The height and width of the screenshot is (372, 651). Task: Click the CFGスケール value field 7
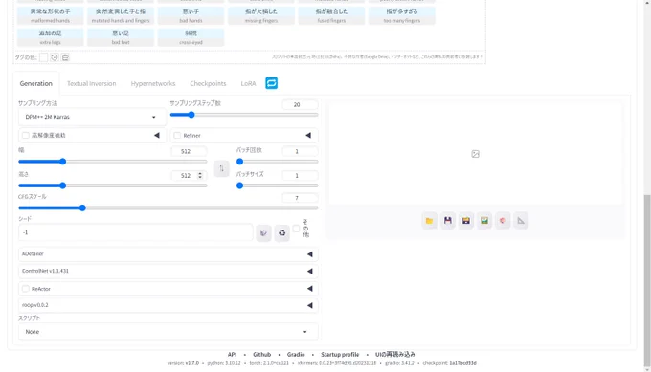(300, 198)
